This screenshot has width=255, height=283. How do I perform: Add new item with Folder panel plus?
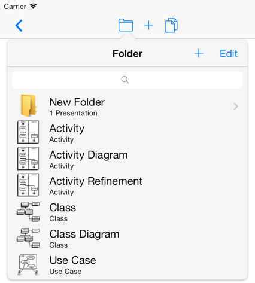coord(199,53)
